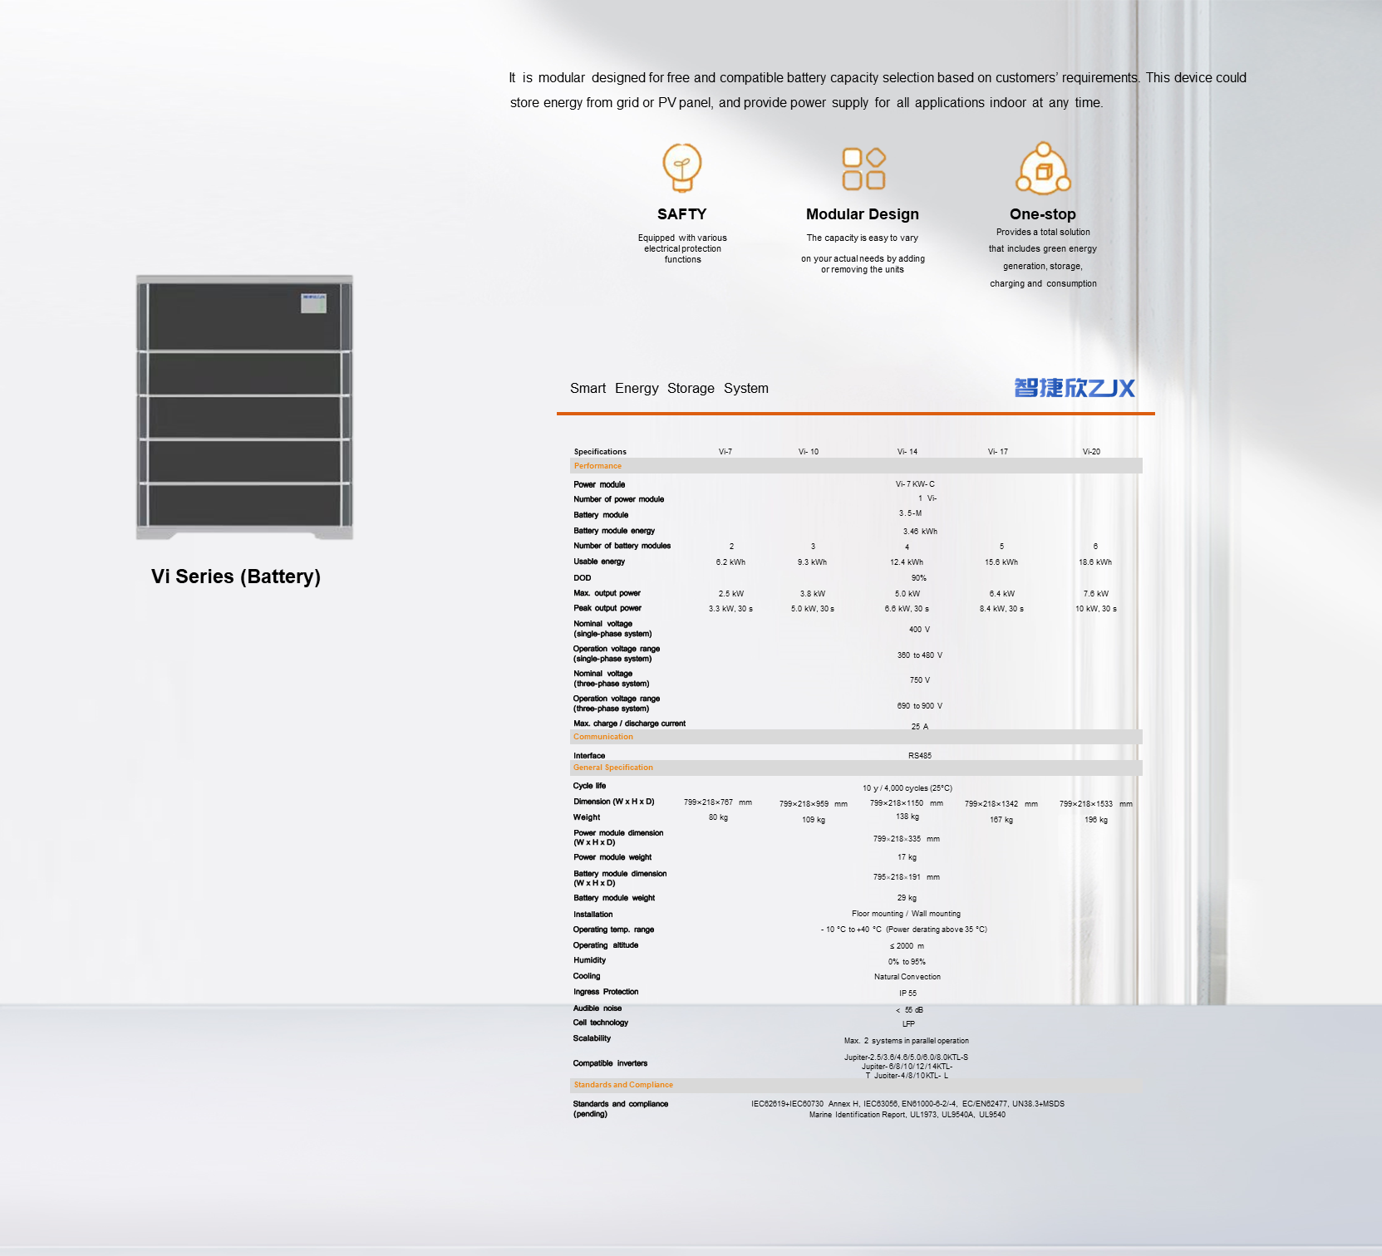Click the '29 kg' battery module weight value
This screenshot has width=1382, height=1256.
pos(907,898)
